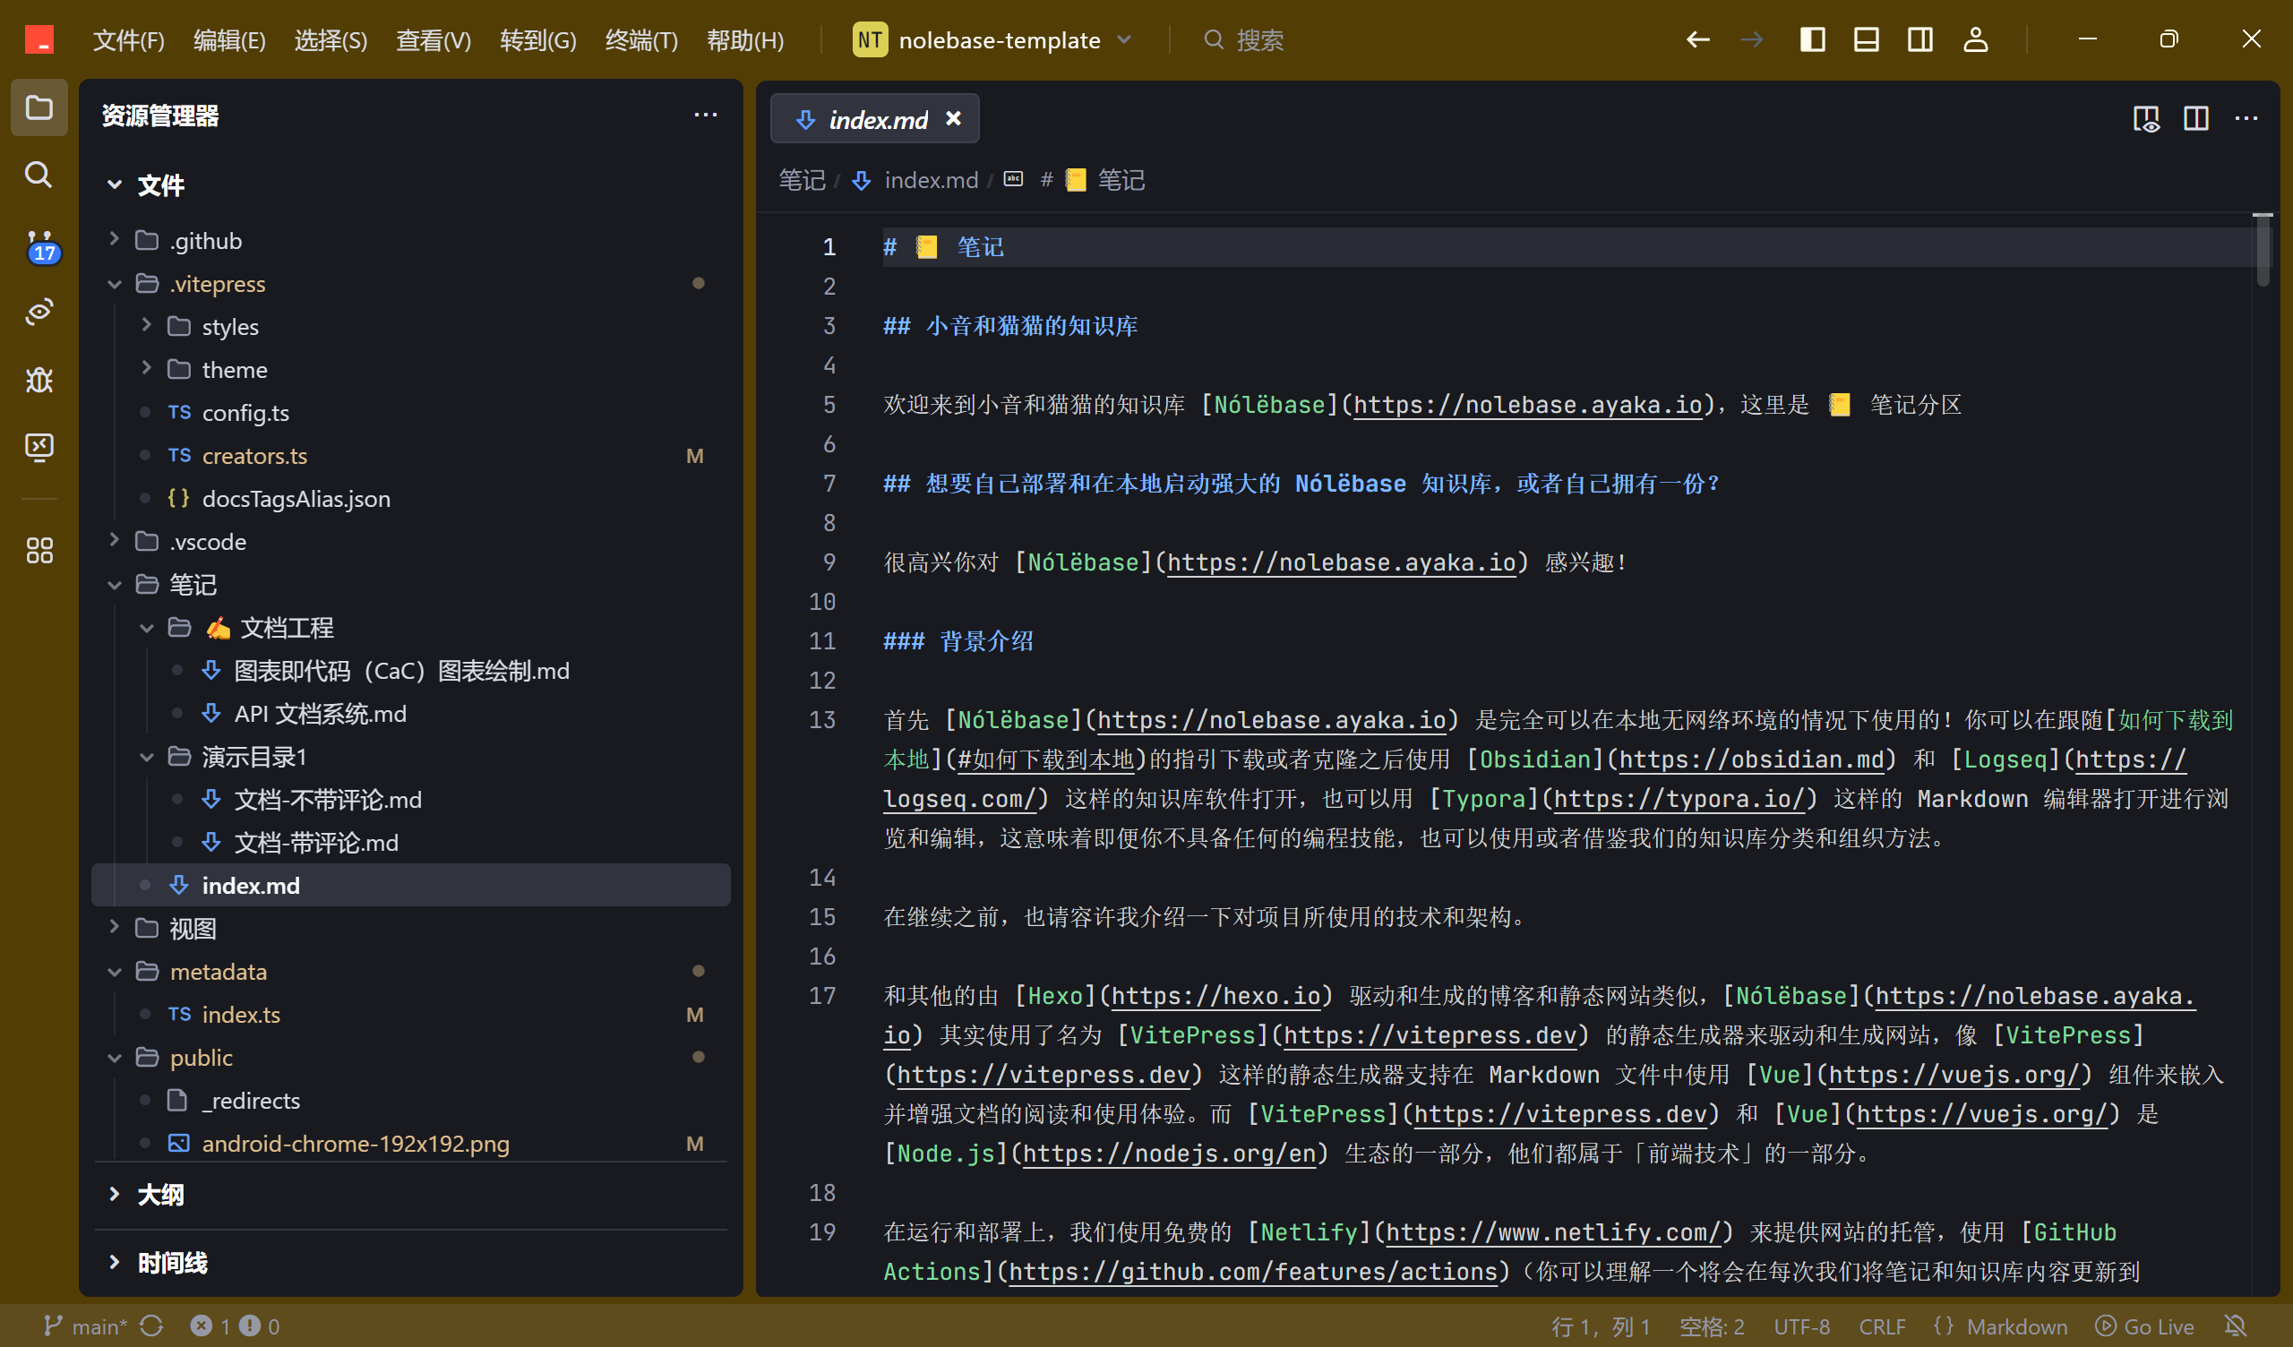
Task: Open 查看(V) menu
Action: pos(434,39)
